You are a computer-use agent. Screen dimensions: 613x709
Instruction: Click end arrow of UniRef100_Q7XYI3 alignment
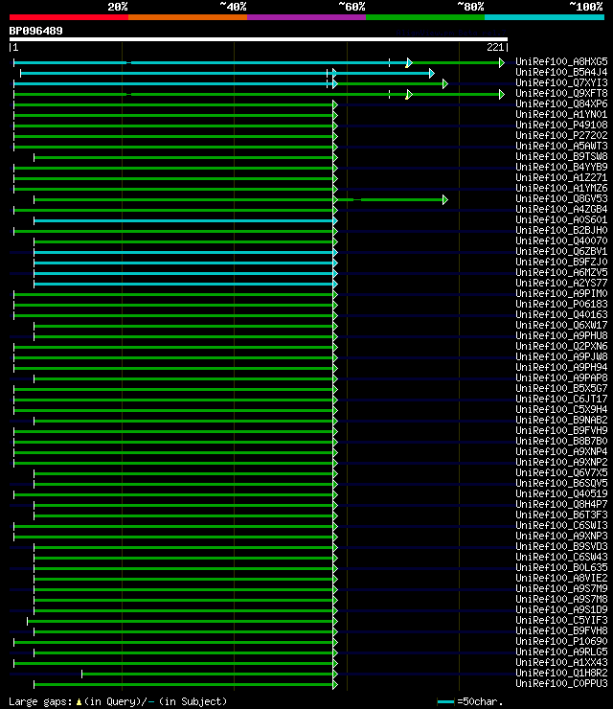pyautogui.click(x=445, y=83)
